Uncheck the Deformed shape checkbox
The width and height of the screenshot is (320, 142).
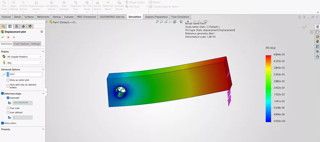3,94
